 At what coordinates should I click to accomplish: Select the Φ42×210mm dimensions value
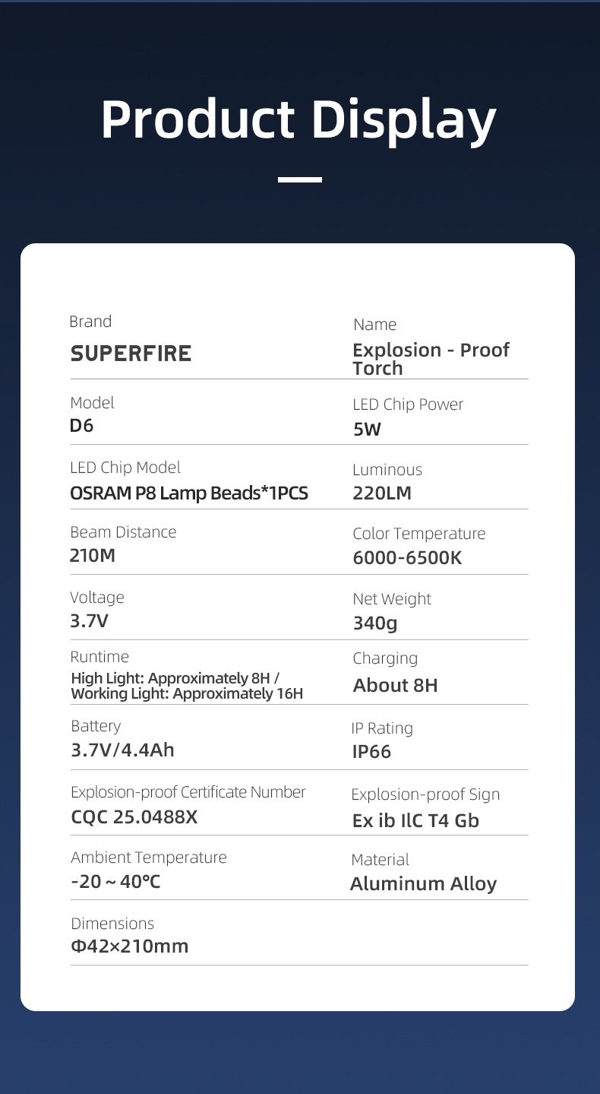pos(129,947)
